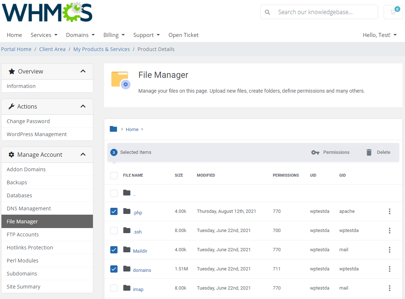Viewport: 405px width, 299px height.
Task: Click the Actions wrench icon
Action: (x=11, y=106)
